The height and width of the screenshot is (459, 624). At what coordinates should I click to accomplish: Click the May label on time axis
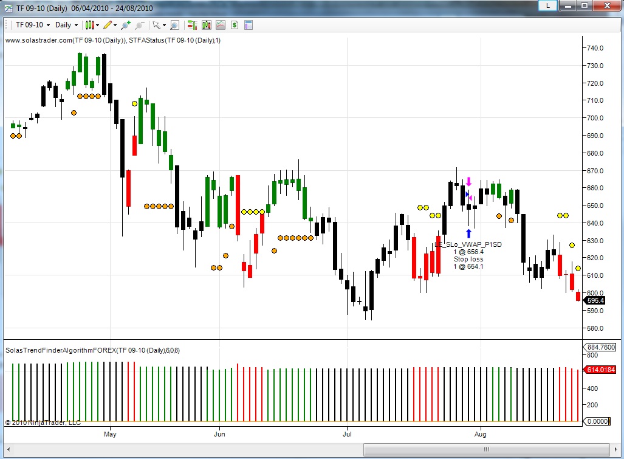pos(110,434)
